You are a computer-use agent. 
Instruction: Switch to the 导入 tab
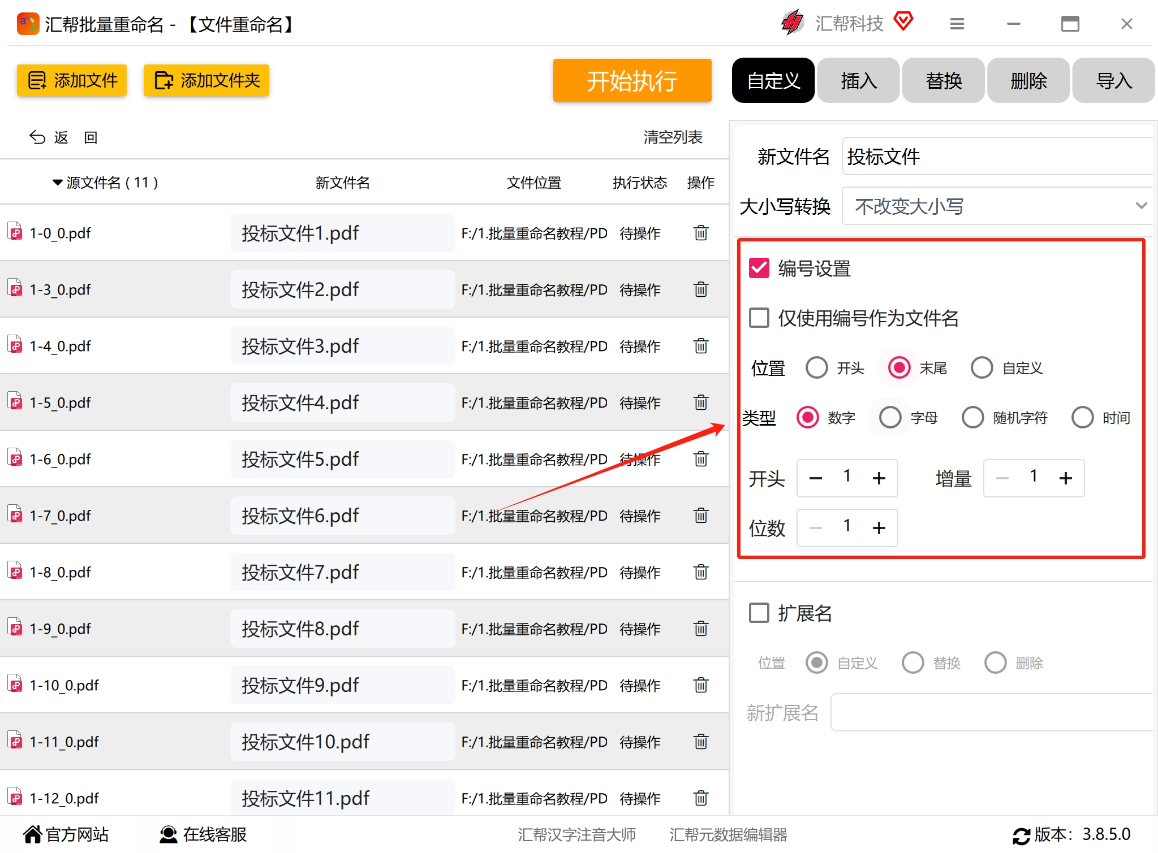[x=1113, y=81]
